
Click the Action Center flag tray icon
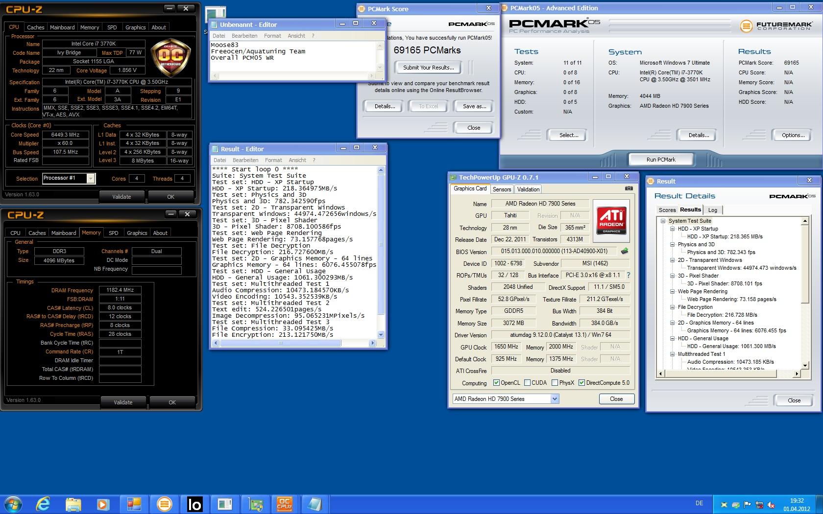pos(748,504)
